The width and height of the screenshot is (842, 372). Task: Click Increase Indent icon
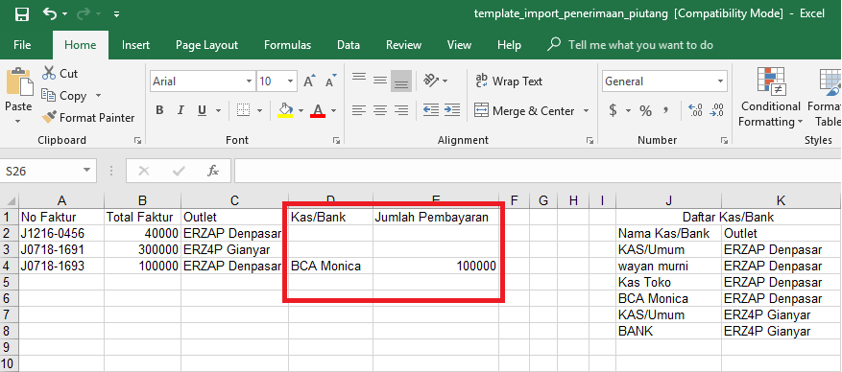452,110
